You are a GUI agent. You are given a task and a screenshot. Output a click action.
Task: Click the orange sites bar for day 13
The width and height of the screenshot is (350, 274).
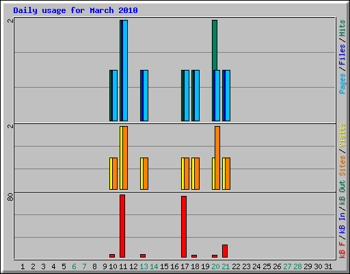pos(146,173)
